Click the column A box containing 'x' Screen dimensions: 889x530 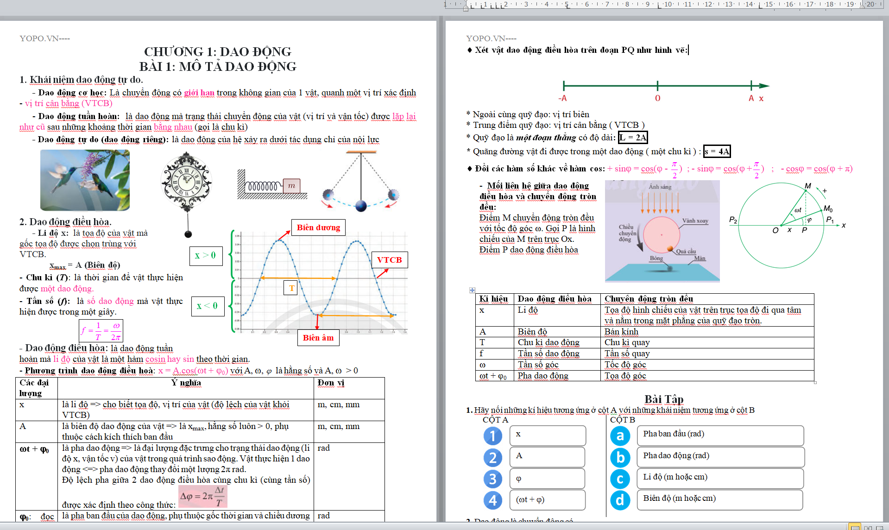point(548,436)
